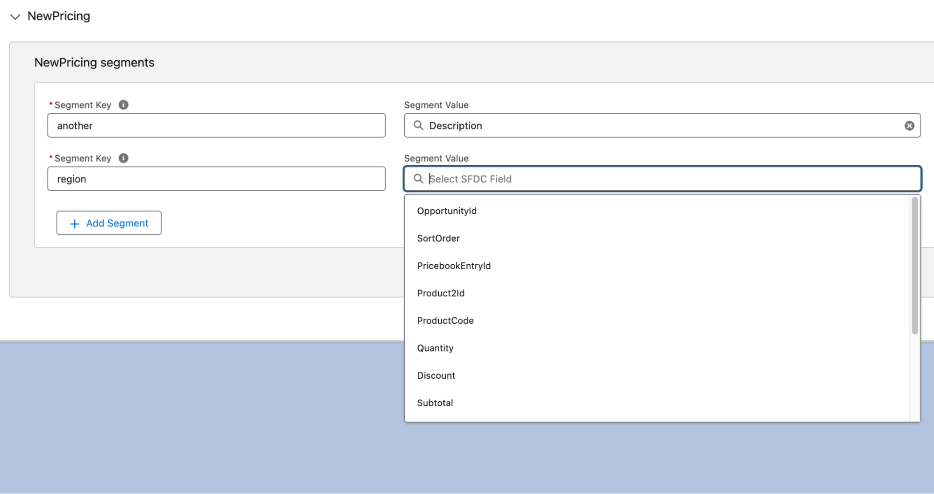Click the dropdown list scrollbar thumb
934x494 pixels.
[914, 265]
